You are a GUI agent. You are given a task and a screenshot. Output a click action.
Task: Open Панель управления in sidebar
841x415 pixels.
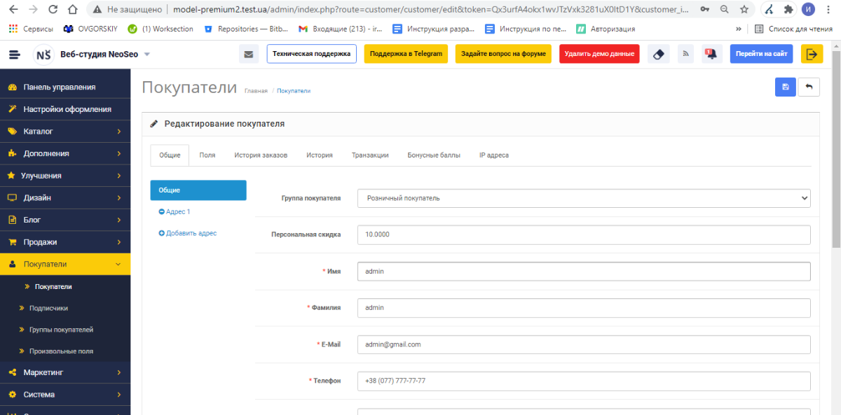65,87
